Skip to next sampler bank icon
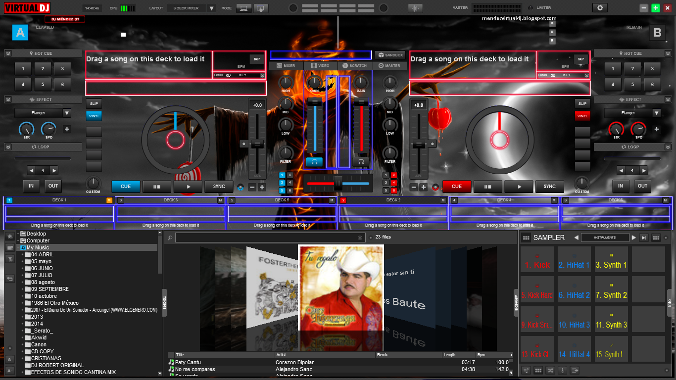676x380 pixels. [644, 237]
